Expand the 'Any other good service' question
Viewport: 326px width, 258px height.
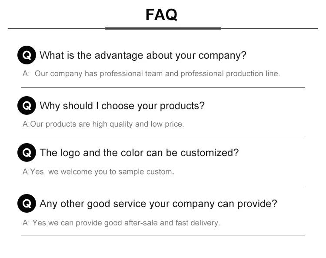[158, 204]
